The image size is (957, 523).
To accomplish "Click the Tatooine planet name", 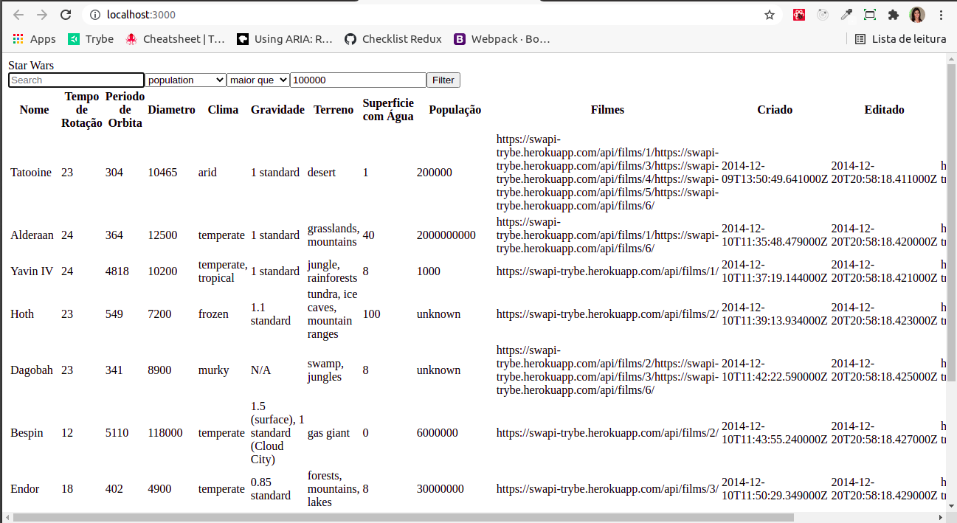I will pyautogui.click(x=31, y=173).
